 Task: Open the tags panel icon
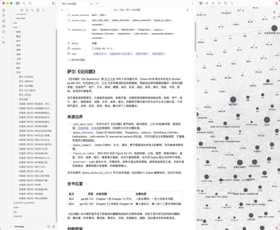pyautogui.click(x=219, y=3)
